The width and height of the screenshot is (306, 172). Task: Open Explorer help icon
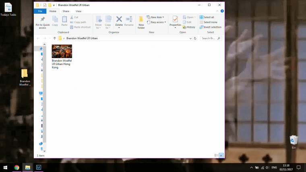pos(222,11)
